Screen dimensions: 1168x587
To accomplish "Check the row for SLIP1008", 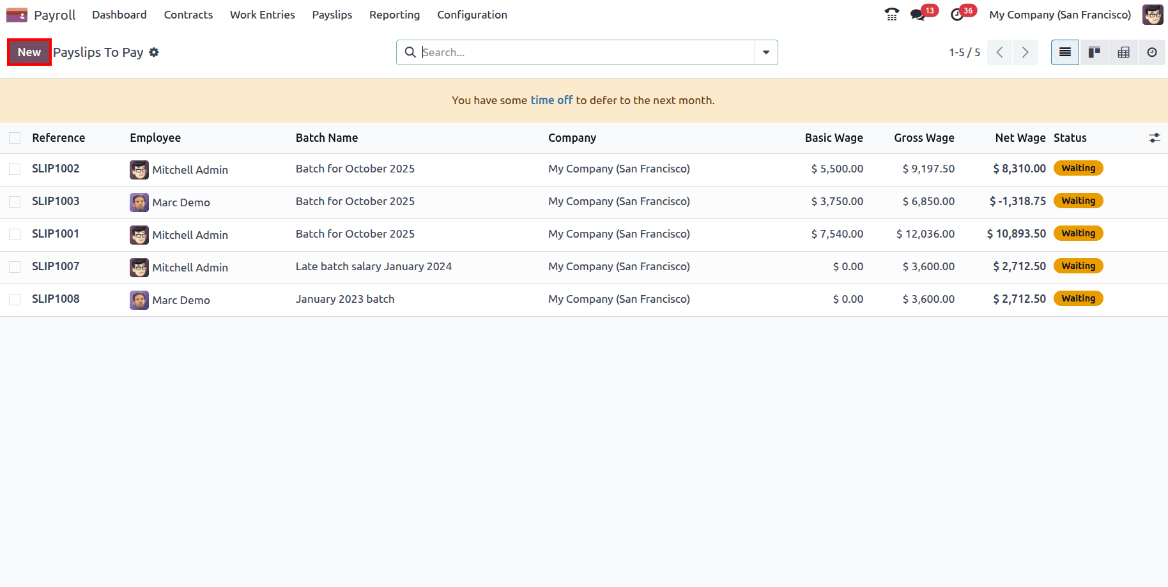I will pyautogui.click(x=15, y=299).
